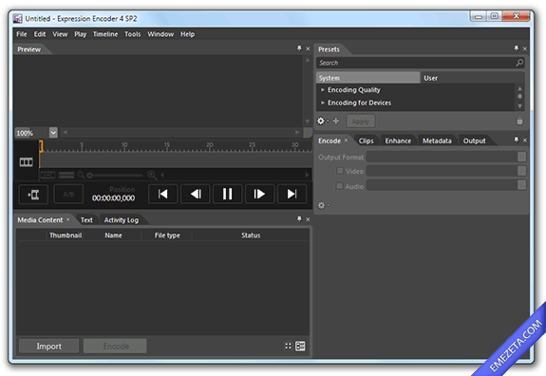Click the plus icon to add preset
Viewport: 546px width, 376px height.
click(x=336, y=122)
